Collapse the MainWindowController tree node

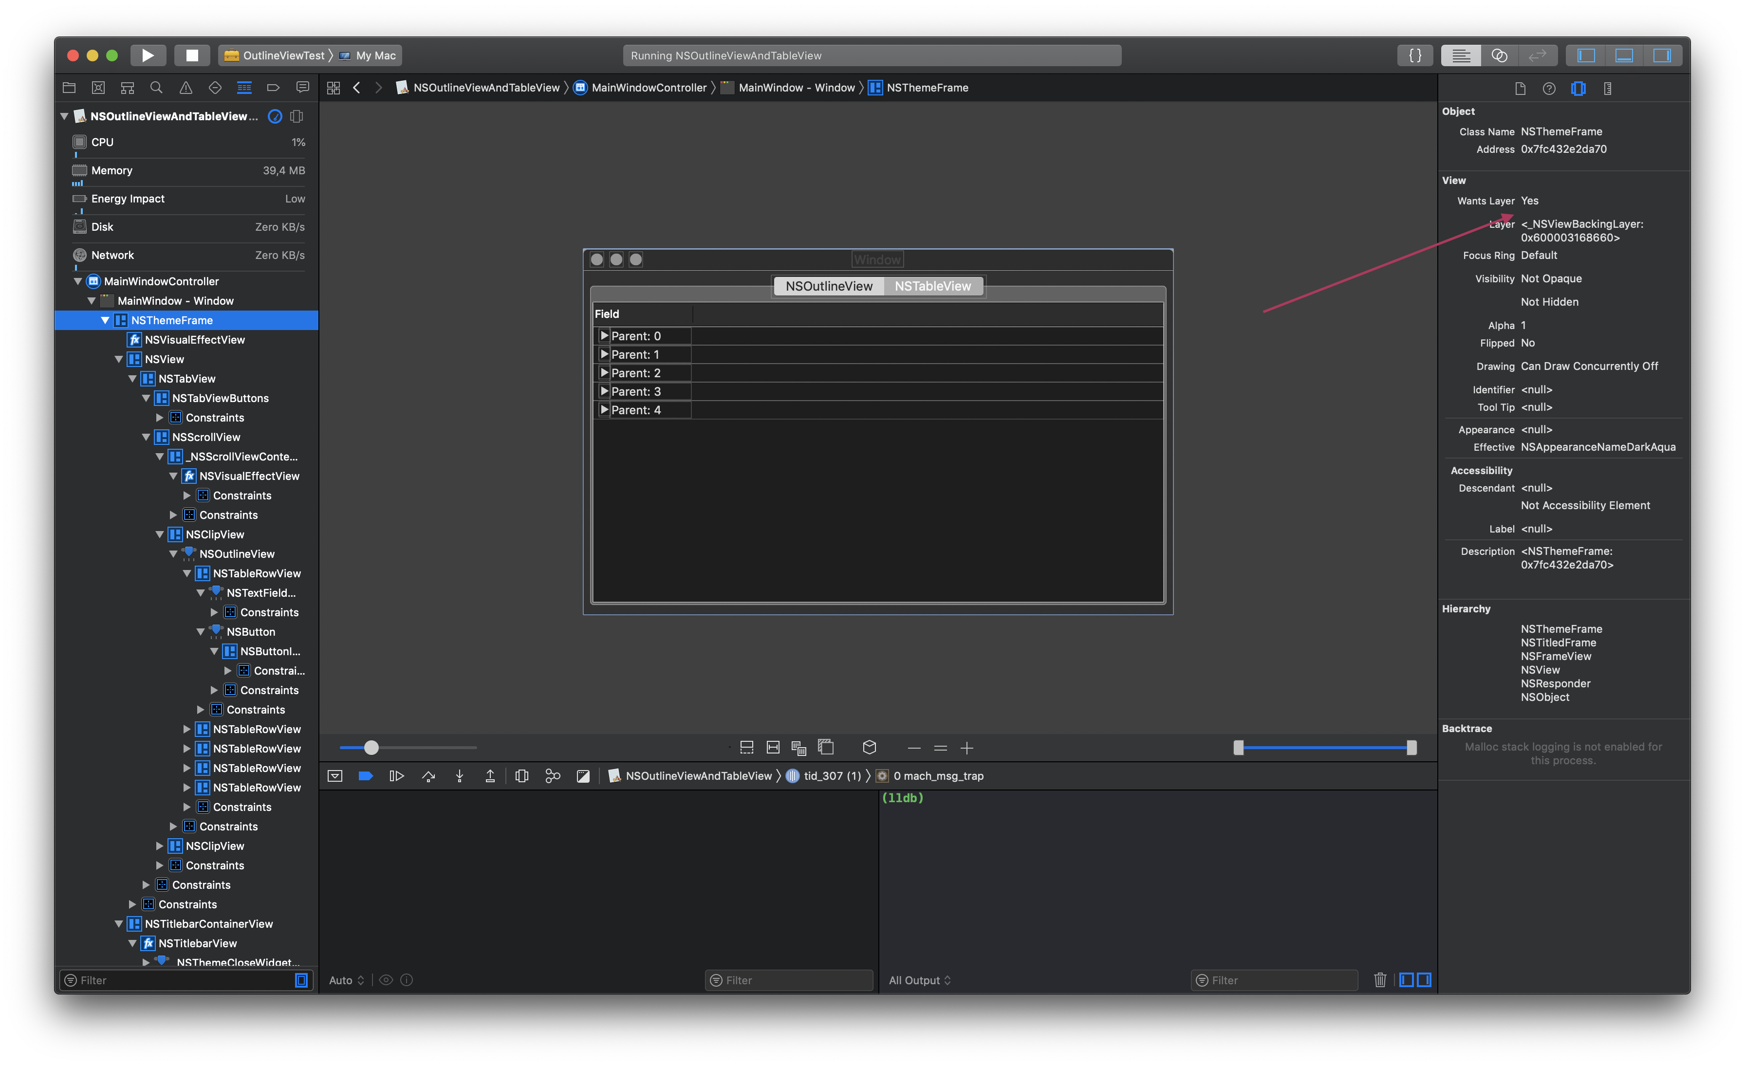[x=78, y=281]
